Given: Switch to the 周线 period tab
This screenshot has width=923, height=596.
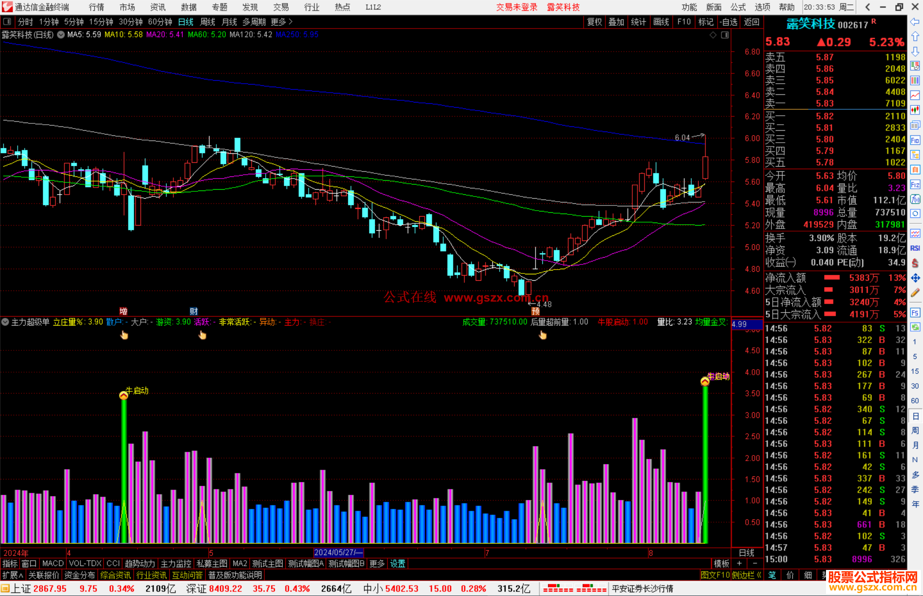Looking at the screenshot, I should tap(208, 22).
